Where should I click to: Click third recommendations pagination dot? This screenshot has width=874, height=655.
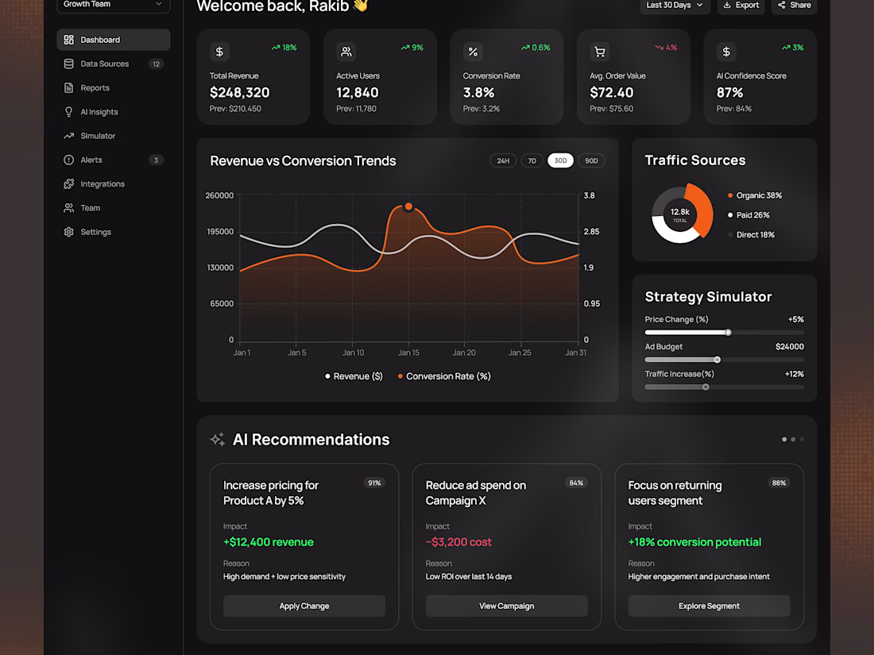pos(802,440)
